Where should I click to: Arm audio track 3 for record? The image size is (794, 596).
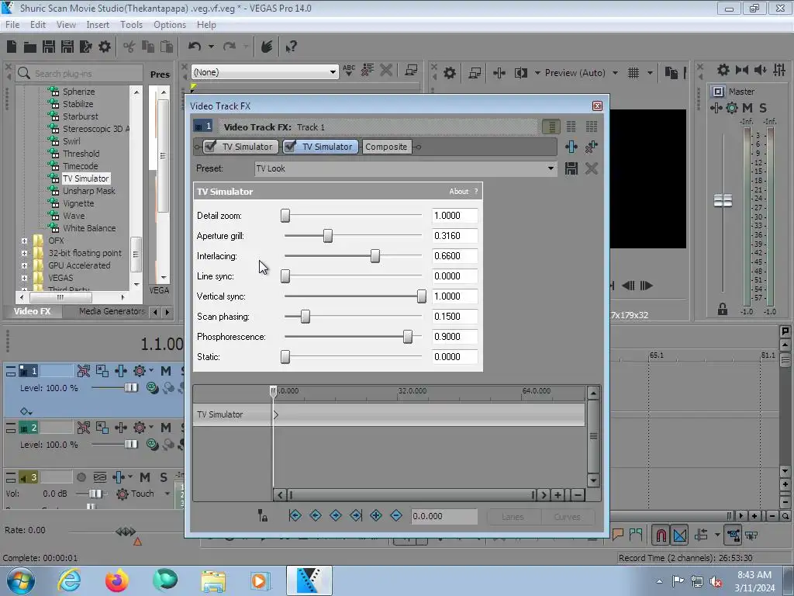point(81,477)
